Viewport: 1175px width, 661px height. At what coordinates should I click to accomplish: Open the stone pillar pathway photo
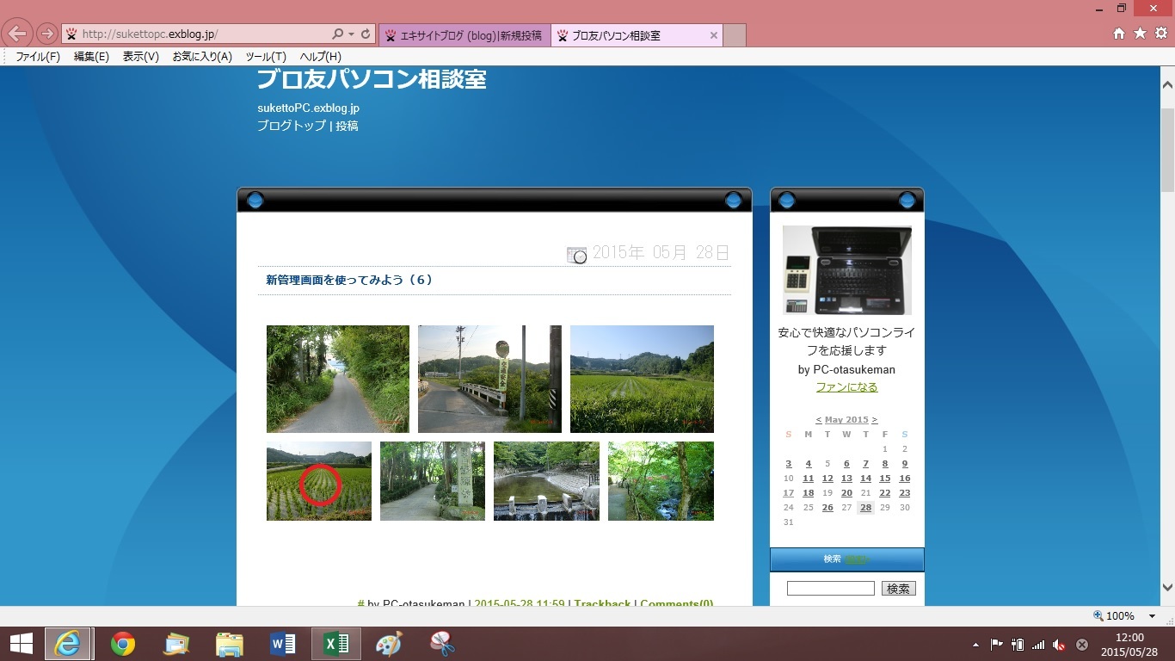pos(433,481)
